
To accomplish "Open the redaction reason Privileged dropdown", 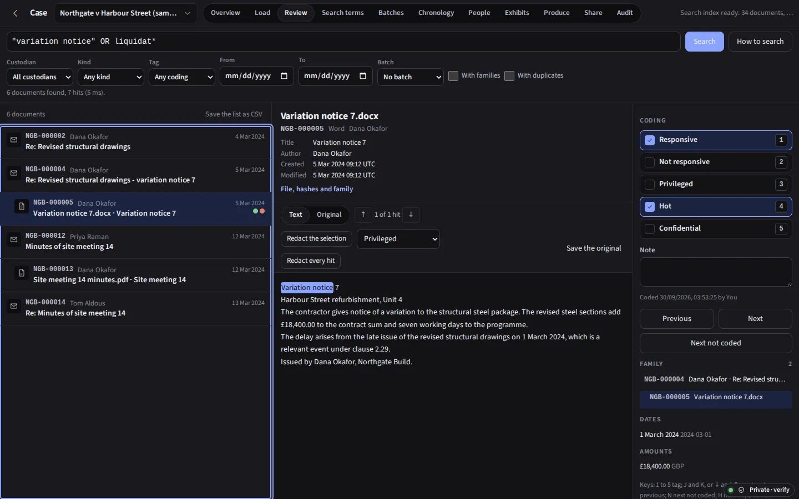I will click(398, 239).
